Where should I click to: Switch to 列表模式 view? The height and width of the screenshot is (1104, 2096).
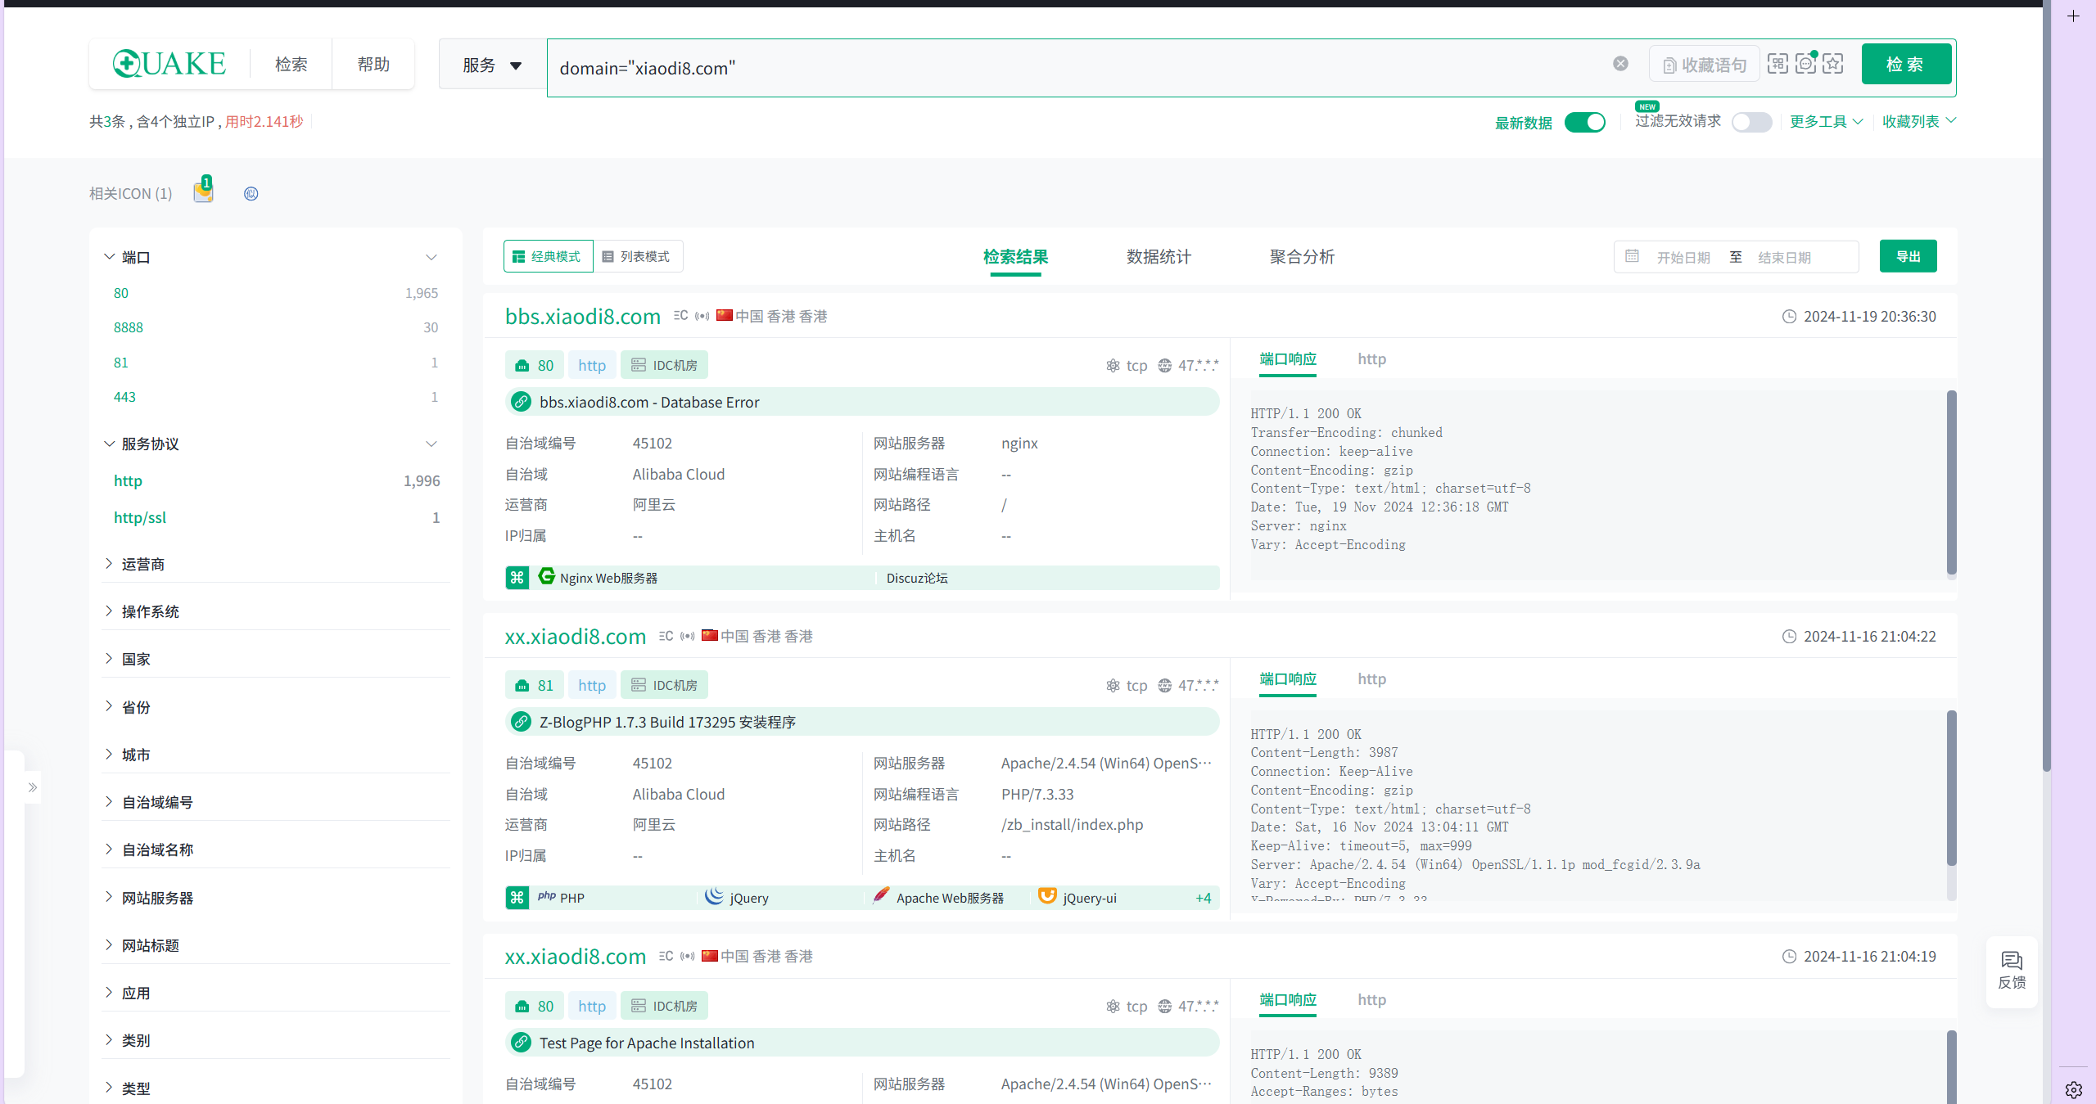tap(637, 257)
